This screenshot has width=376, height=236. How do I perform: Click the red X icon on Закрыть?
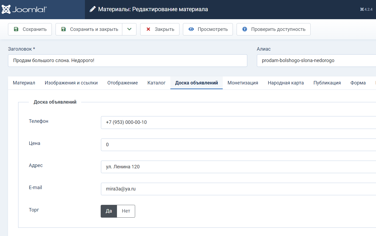(x=148, y=29)
